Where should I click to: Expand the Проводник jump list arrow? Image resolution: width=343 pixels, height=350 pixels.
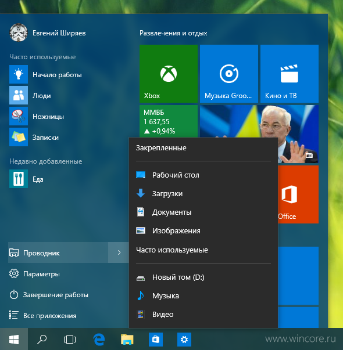pos(119,252)
